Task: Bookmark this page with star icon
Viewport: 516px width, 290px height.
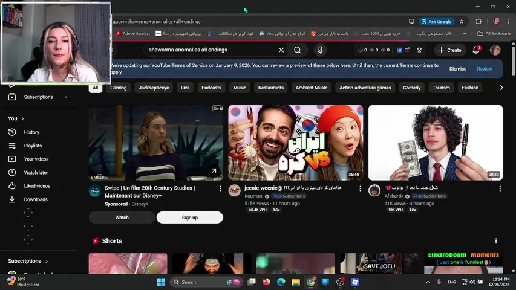Action: point(462,21)
